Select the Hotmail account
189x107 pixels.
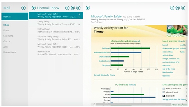coord(15,17)
